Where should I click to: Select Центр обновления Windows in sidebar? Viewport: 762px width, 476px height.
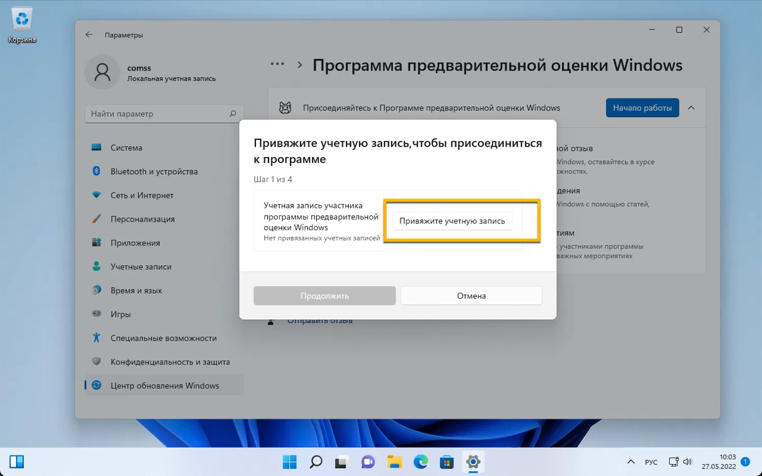[164, 386]
